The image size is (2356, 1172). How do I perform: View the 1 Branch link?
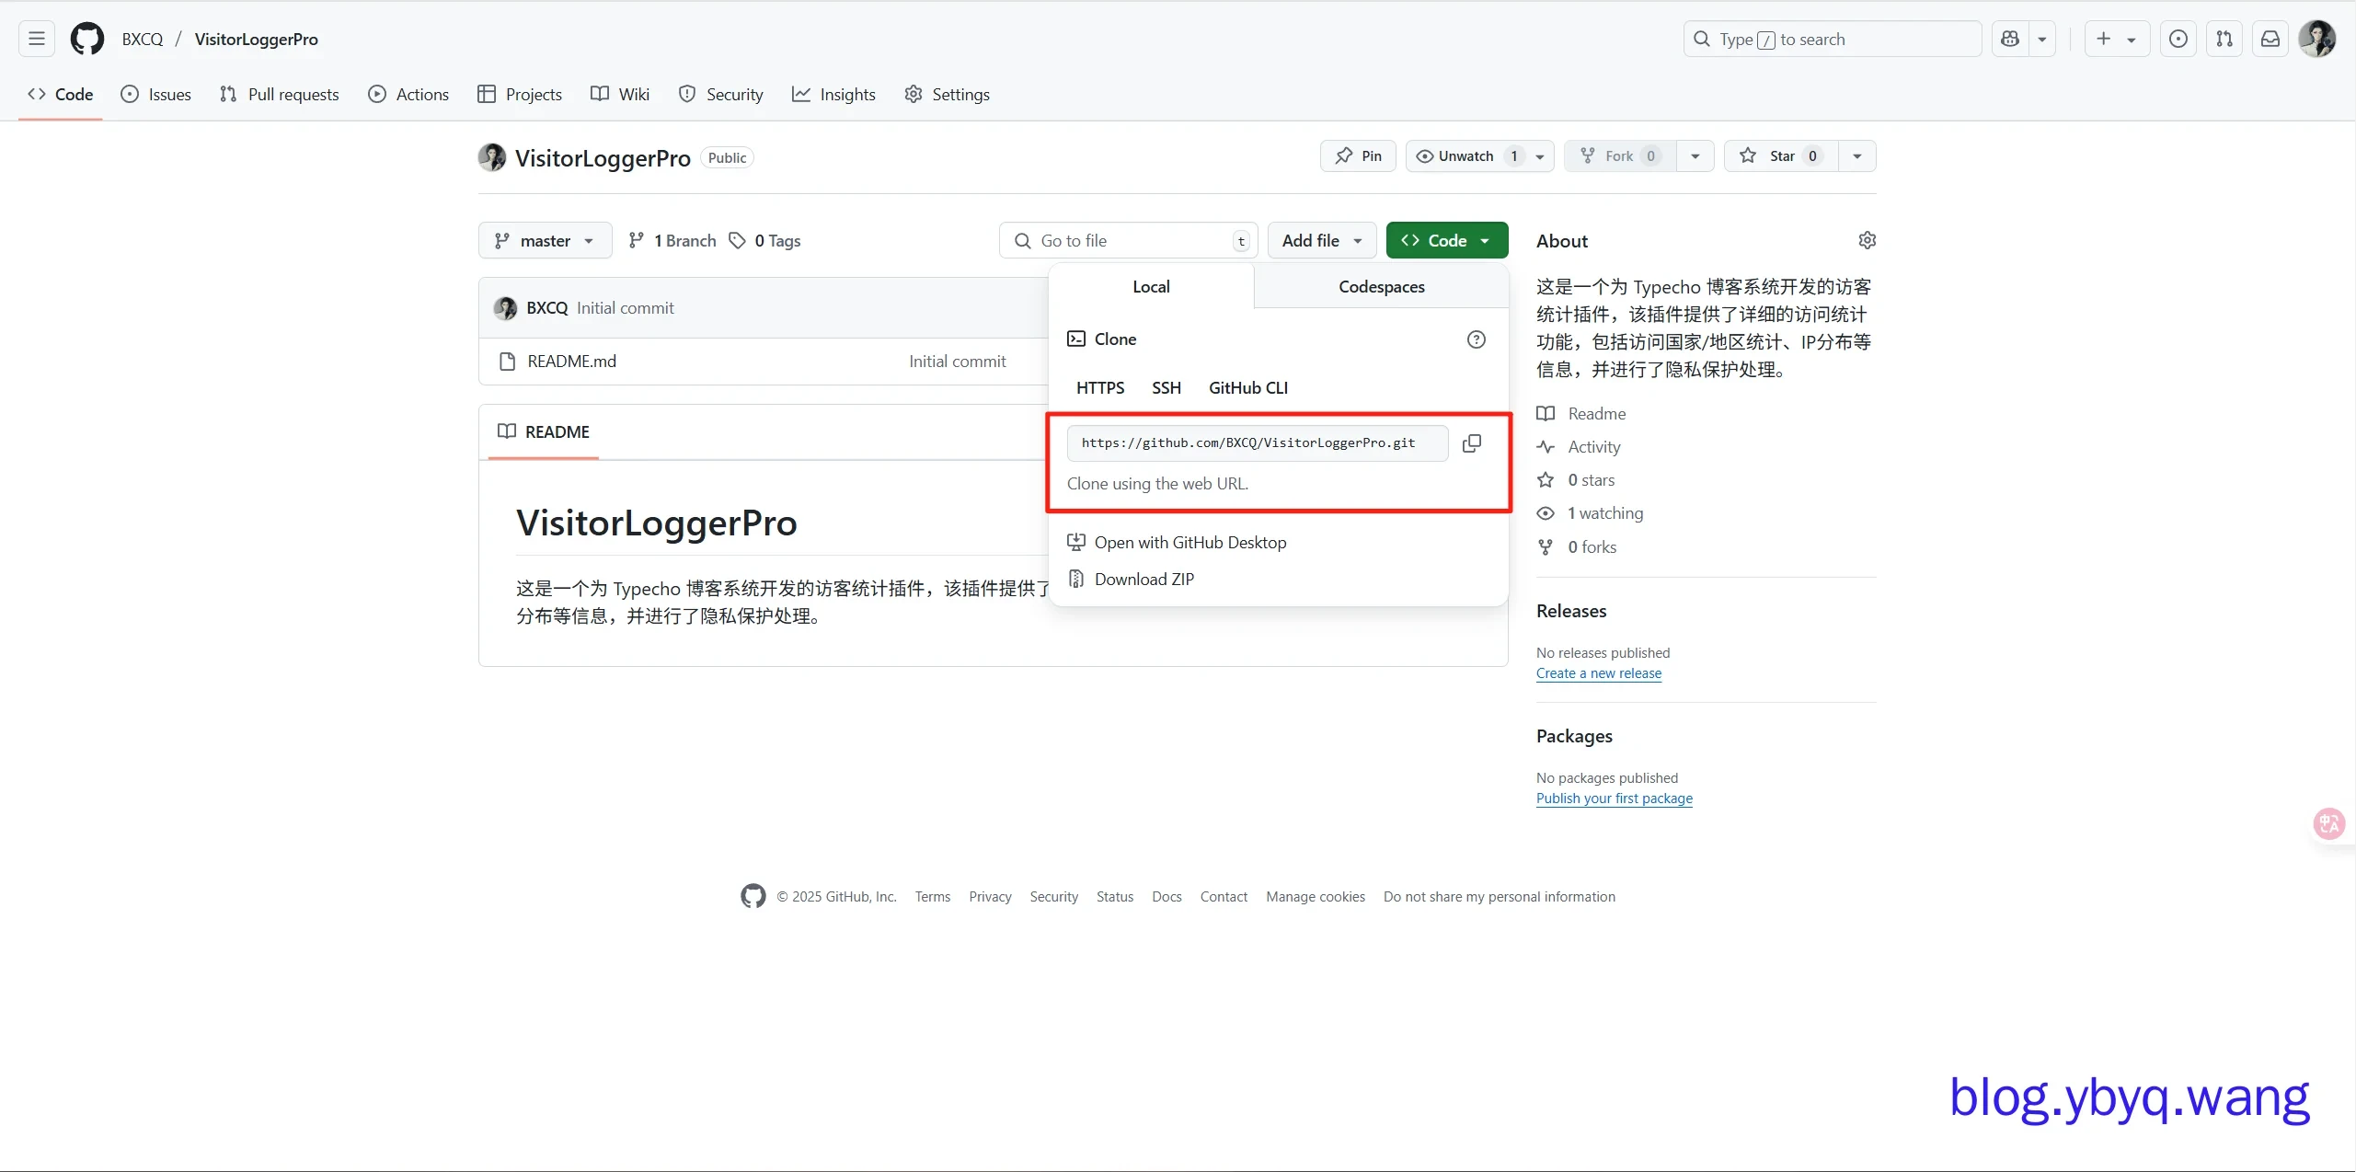pyautogui.click(x=672, y=240)
